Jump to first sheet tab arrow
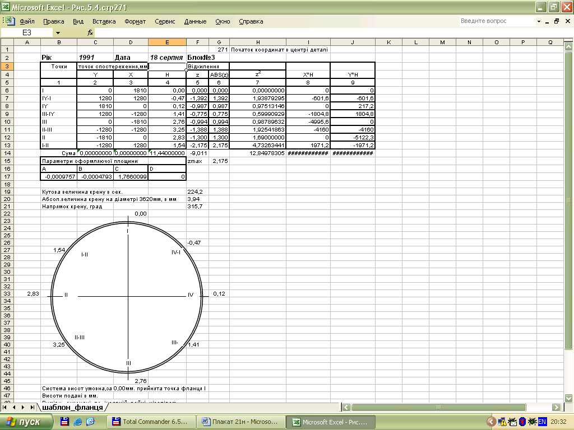The image size is (574, 430). coord(4,407)
